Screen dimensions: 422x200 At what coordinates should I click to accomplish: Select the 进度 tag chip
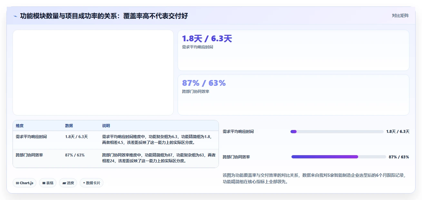click(x=68, y=183)
